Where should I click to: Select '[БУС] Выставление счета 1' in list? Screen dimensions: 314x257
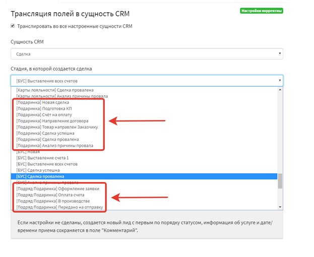click(x=44, y=158)
